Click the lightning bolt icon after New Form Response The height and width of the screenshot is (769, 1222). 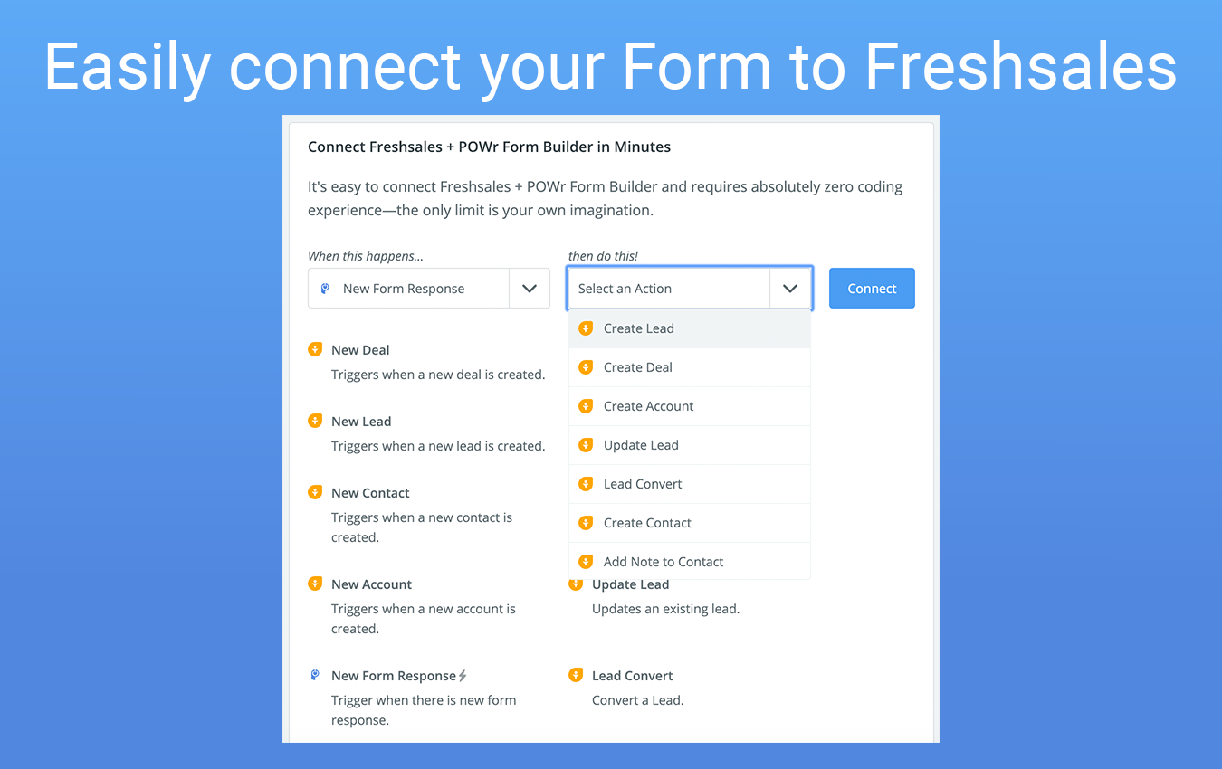coord(463,675)
